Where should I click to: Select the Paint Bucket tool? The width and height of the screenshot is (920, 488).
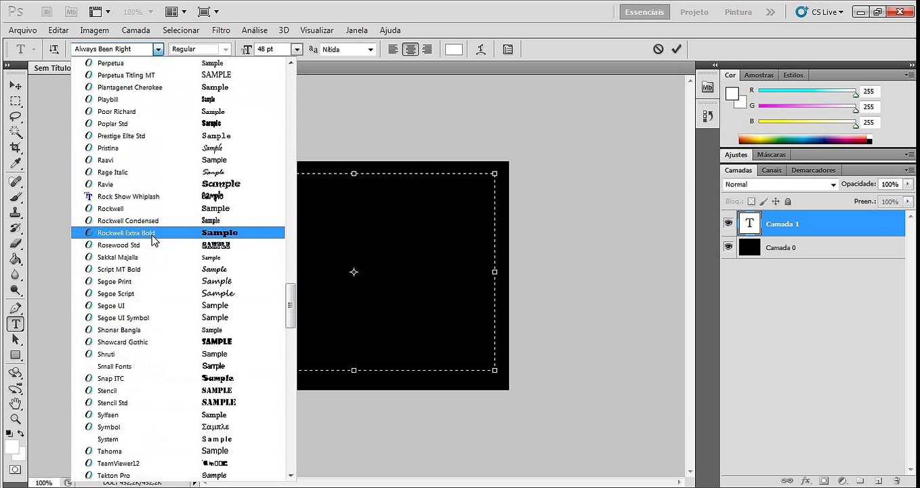pyautogui.click(x=15, y=260)
